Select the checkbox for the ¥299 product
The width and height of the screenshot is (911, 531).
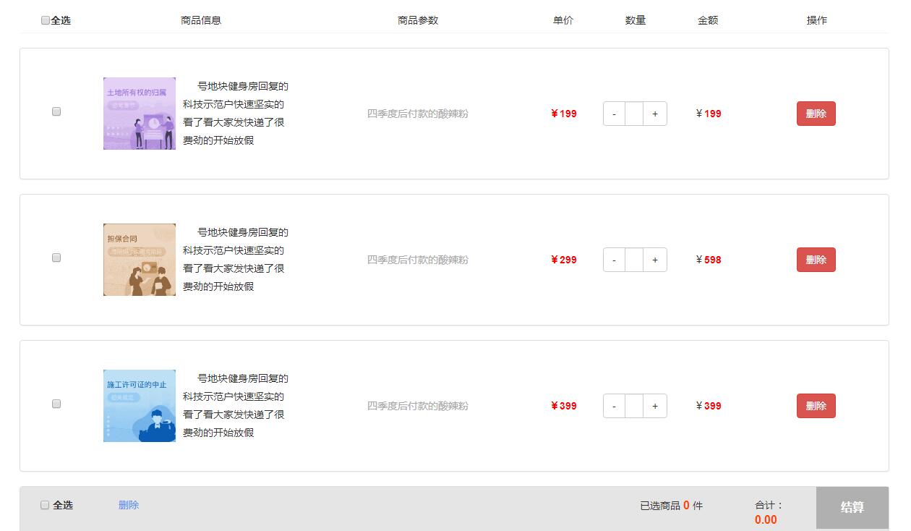(56, 258)
